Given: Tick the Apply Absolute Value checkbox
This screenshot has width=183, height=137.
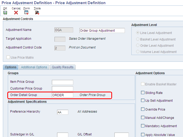Looking at the screenshot, I should (143, 135).
